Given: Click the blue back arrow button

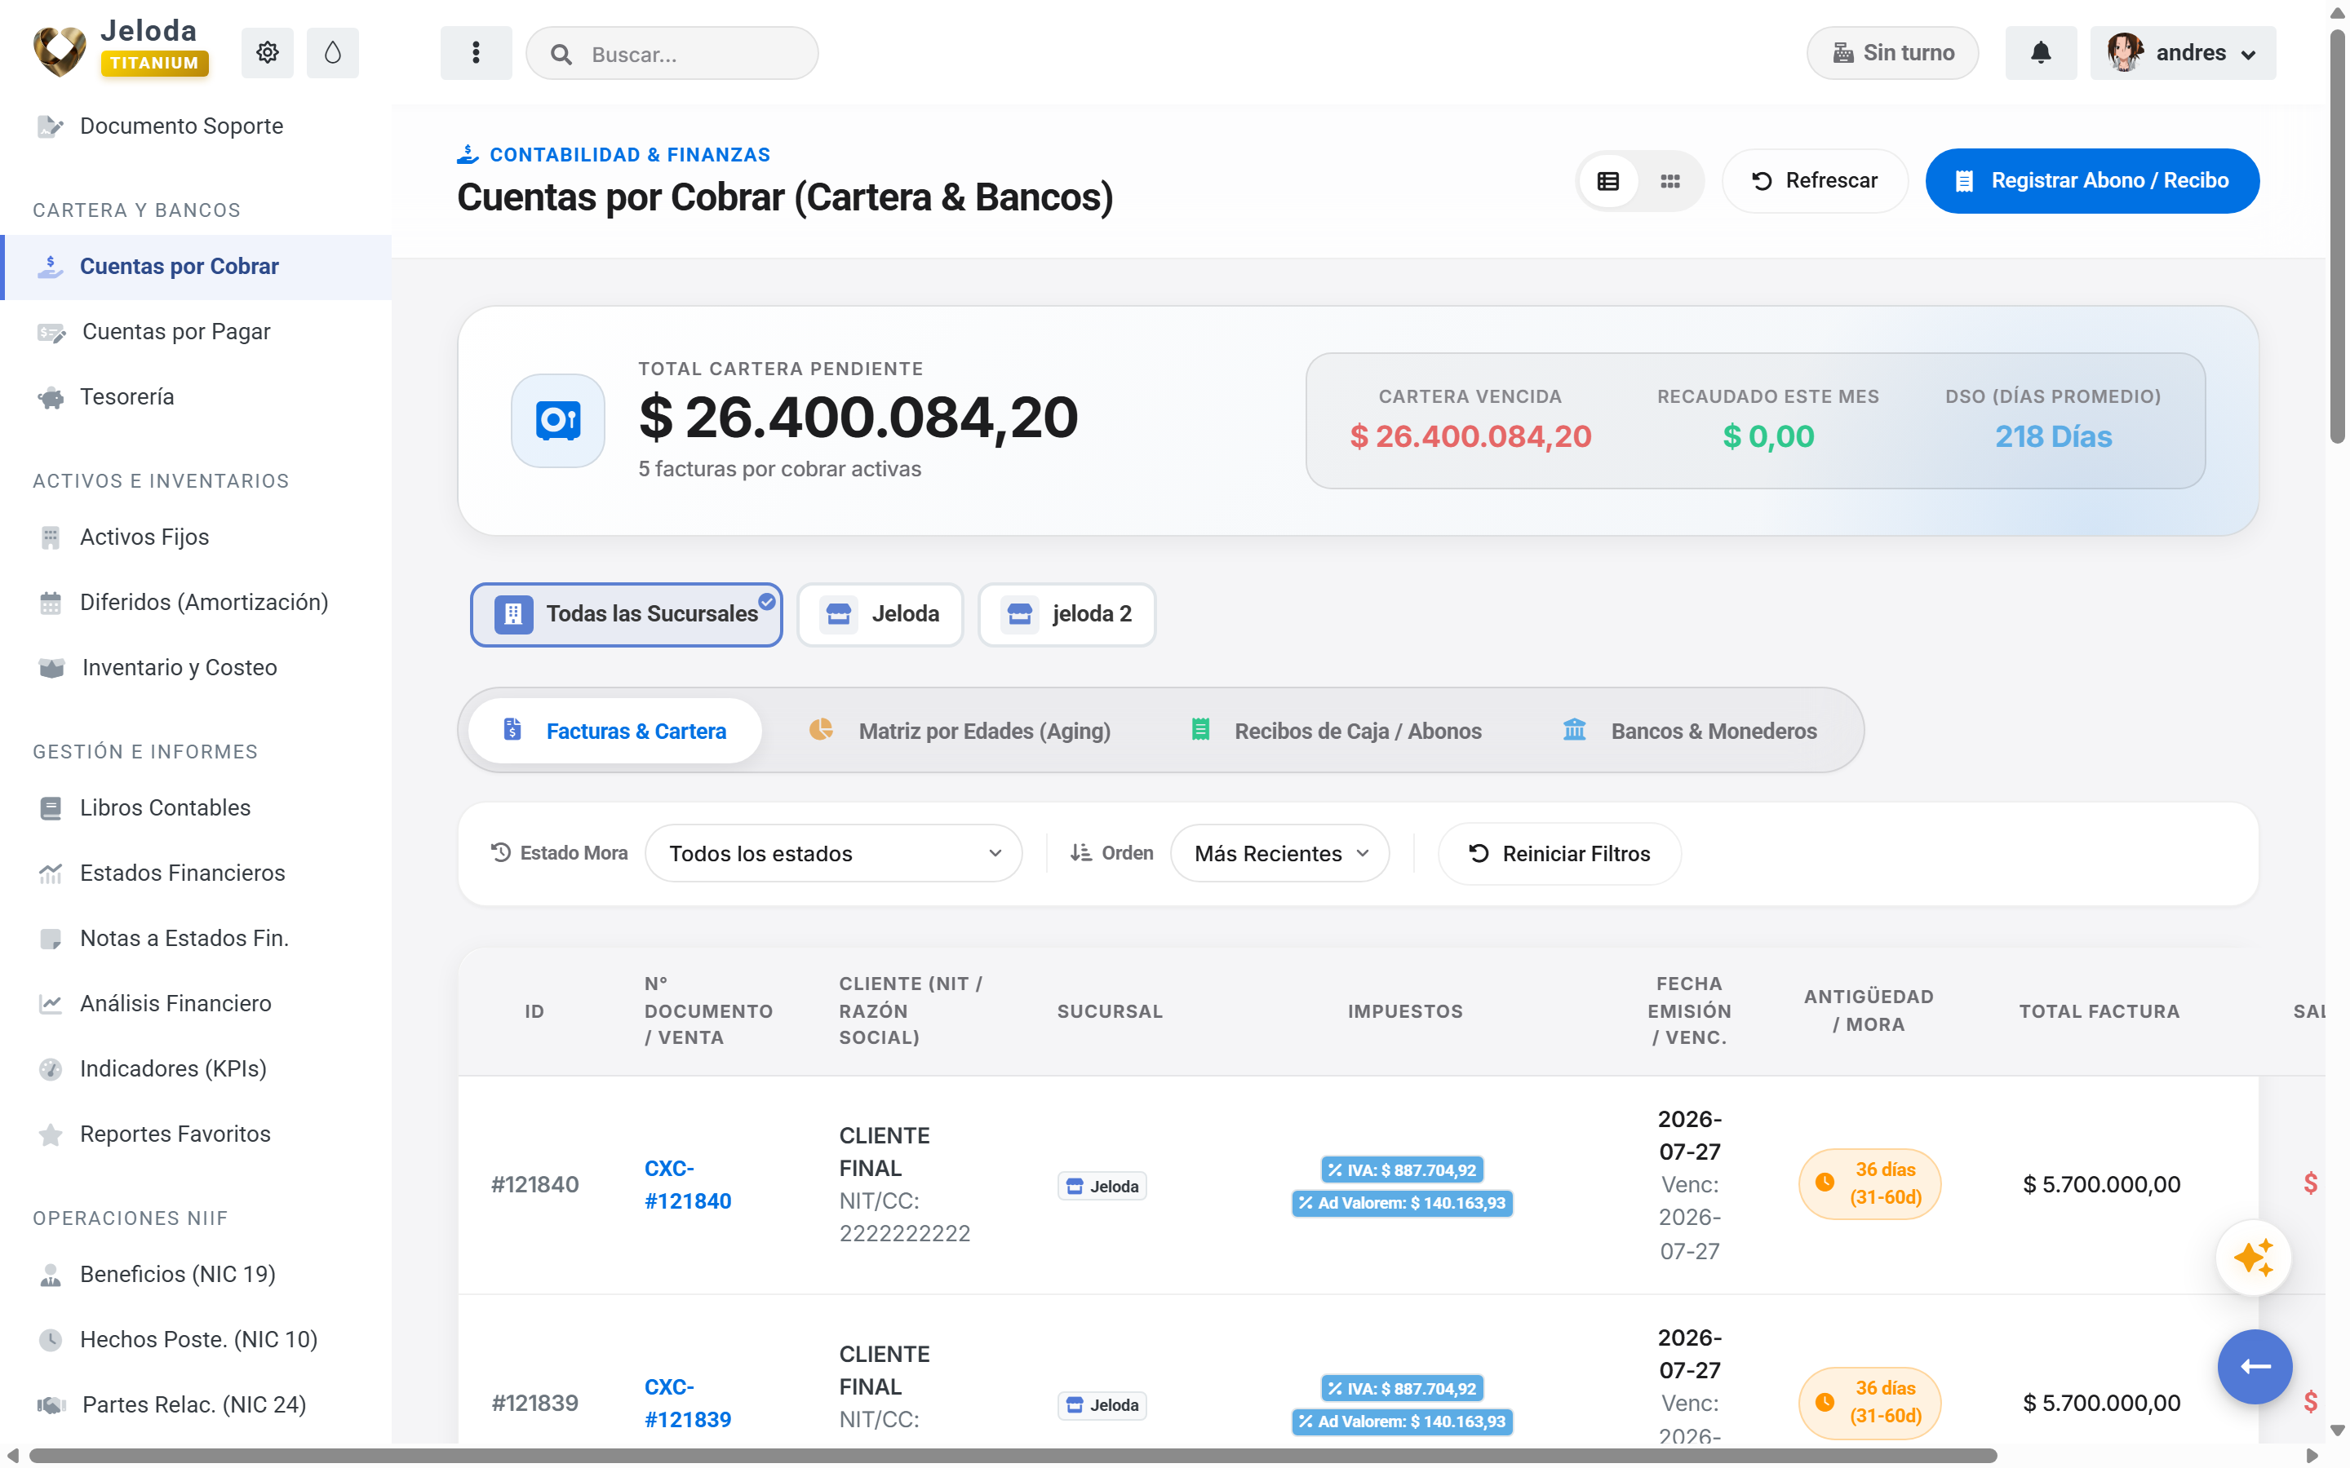Looking at the screenshot, I should click(2254, 1366).
